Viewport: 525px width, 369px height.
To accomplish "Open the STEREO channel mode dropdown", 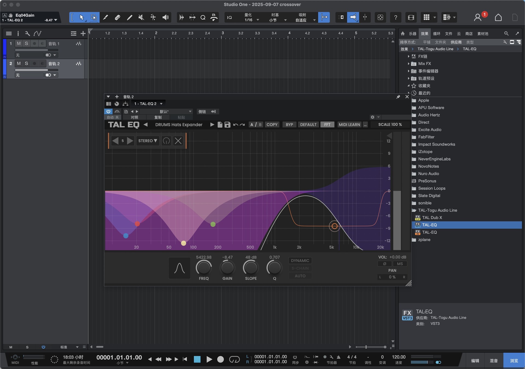I will tap(148, 141).
